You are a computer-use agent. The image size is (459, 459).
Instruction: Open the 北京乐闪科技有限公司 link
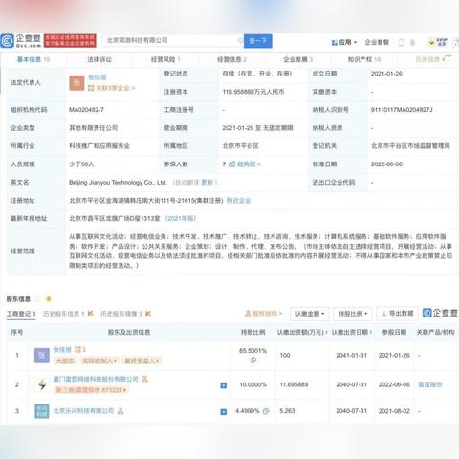click(83, 411)
